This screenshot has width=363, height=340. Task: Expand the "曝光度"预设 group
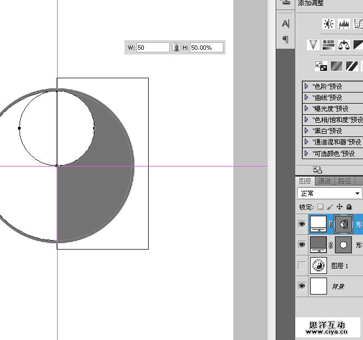(x=306, y=108)
